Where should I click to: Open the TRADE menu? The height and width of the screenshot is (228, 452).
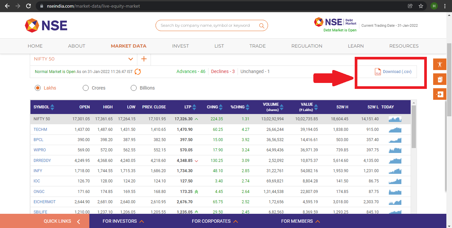tap(257, 46)
